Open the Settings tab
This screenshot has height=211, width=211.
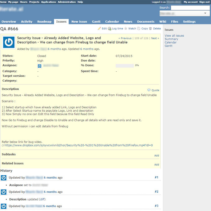tap(189, 21)
